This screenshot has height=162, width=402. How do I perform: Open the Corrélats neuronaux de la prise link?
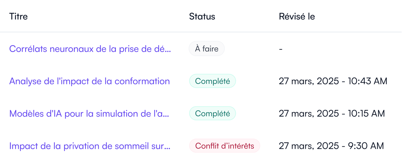click(90, 49)
